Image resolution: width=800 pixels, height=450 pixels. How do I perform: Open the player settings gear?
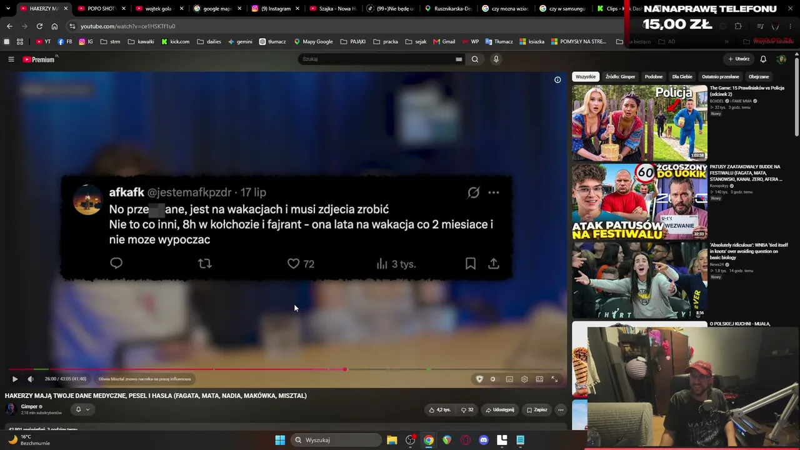[524, 379]
